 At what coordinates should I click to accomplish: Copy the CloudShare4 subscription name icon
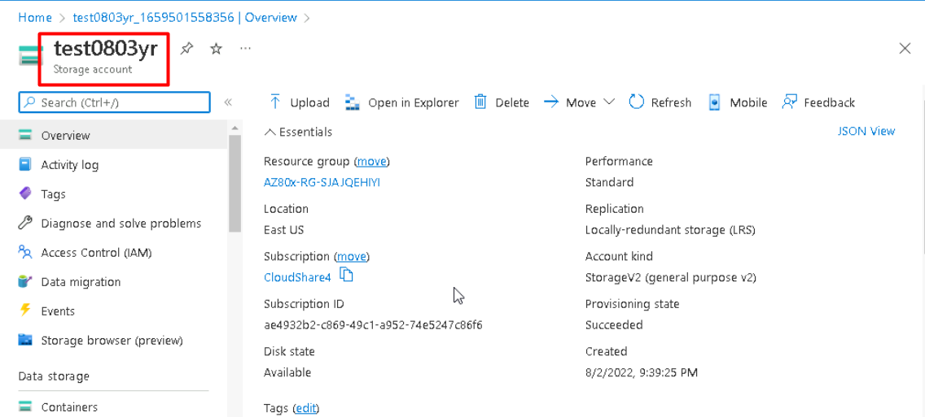click(x=347, y=275)
